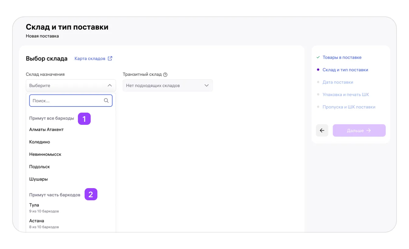Go to the Товары в поставке step
This screenshot has height=249, width=409.
(342, 57)
